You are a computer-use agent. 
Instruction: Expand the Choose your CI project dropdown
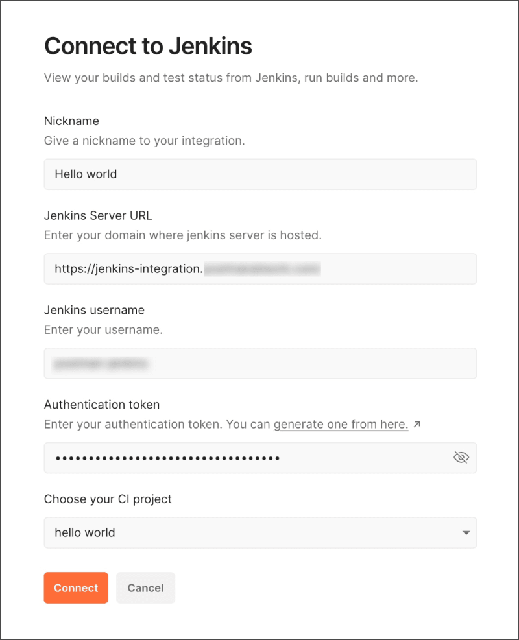click(x=259, y=532)
